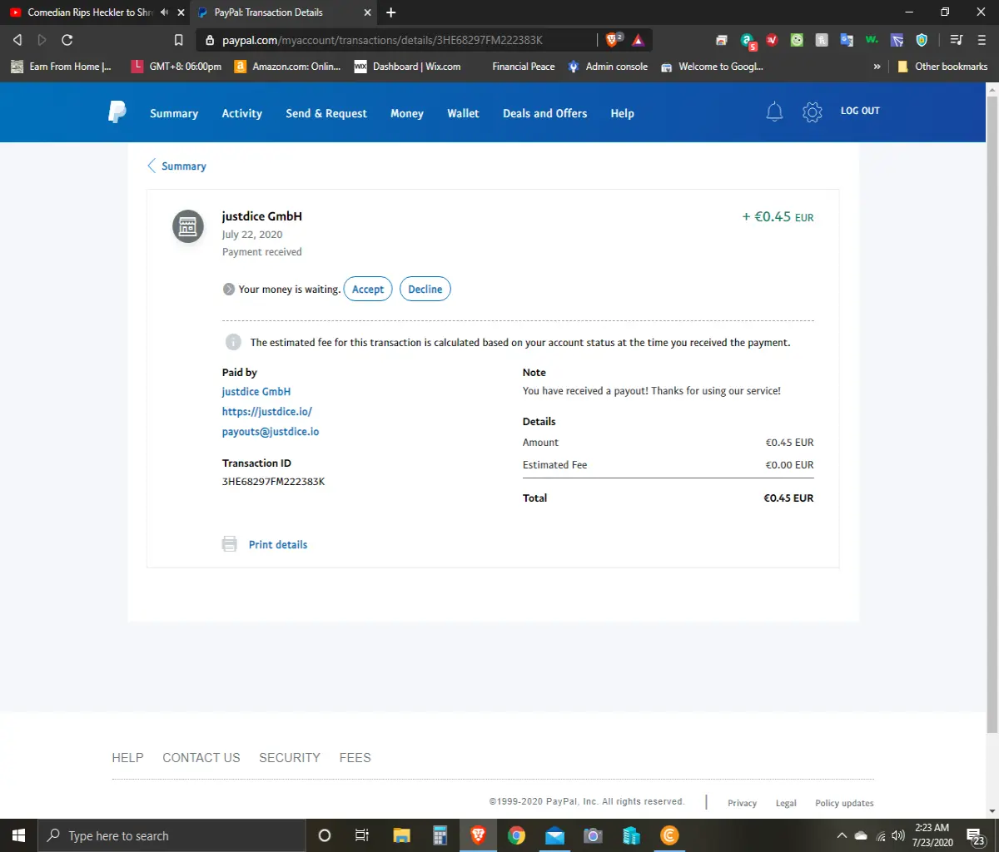Click the Google Translate extension icon
The image size is (999, 852).
pyautogui.click(x=847, y=39)
